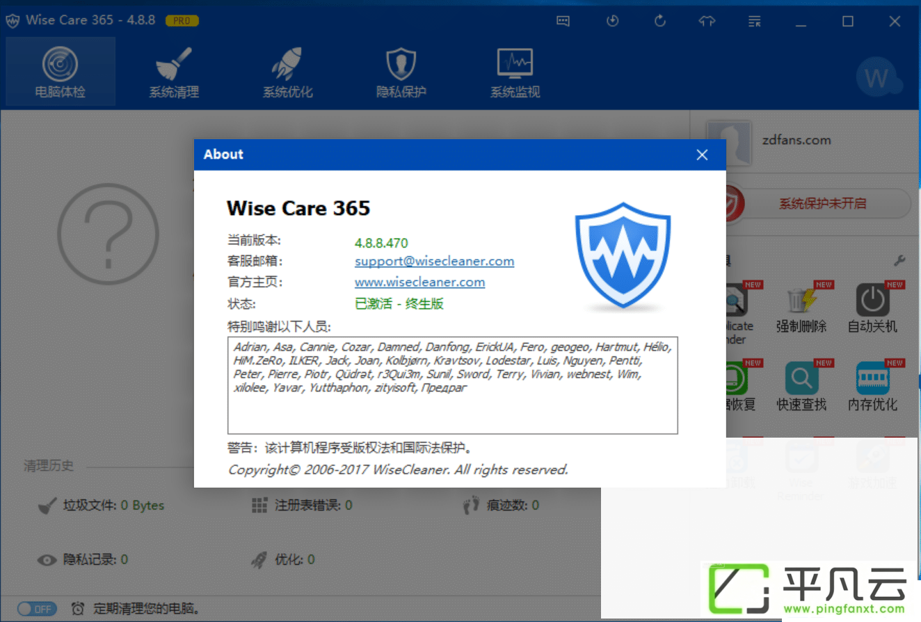The image size is (921, 622).
Task: Click the support@wisecleaner.com email link
Action: click(434, 262)
